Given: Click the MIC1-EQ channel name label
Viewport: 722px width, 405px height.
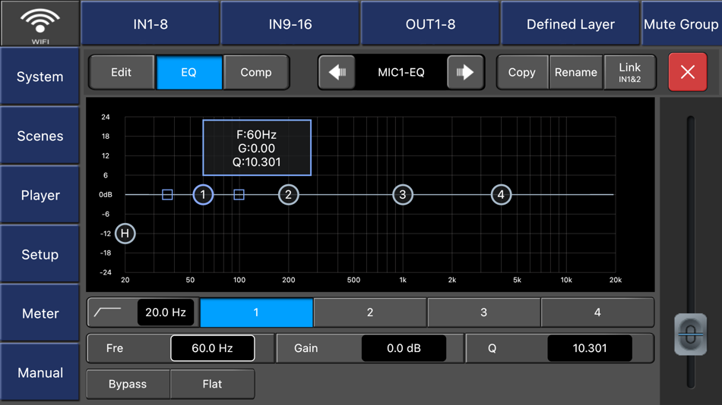Looking at the screenshot, I should [x=401, y=72].
